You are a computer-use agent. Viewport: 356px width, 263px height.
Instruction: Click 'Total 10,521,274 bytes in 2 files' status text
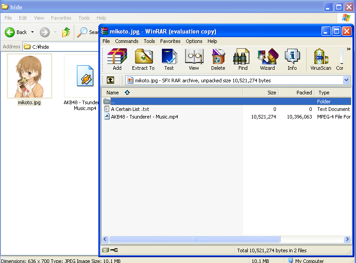click(272, 250)
